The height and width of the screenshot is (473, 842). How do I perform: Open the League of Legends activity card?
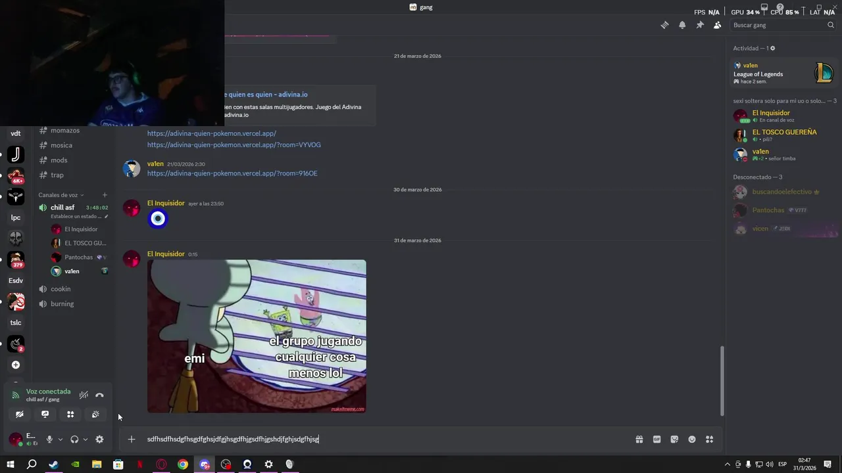[784, 74]
